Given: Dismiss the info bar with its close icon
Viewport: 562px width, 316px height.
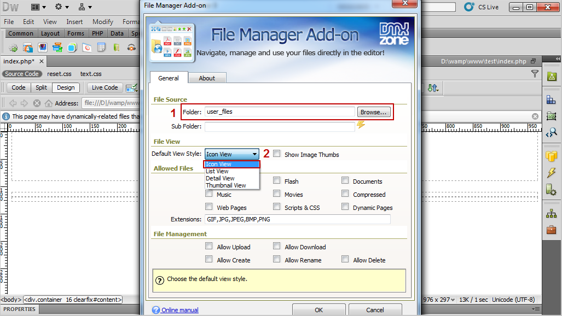Looking at the screenshot, I should click(535, 116).
